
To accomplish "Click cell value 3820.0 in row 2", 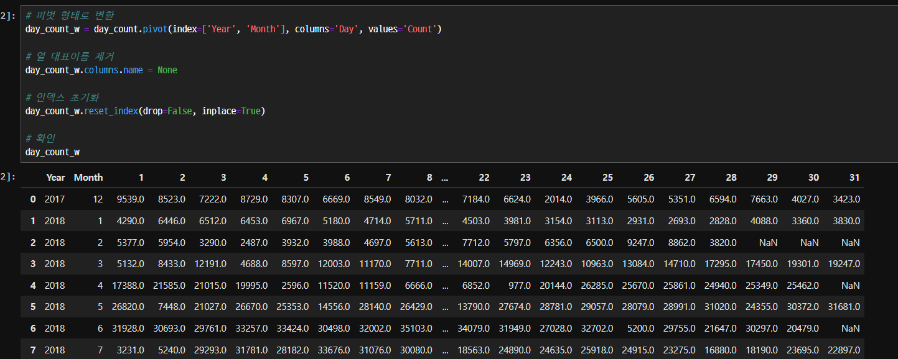I will tap(723, 243).
